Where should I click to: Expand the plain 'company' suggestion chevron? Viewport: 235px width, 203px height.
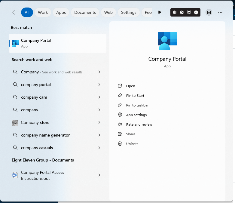(x=99, y=110)
